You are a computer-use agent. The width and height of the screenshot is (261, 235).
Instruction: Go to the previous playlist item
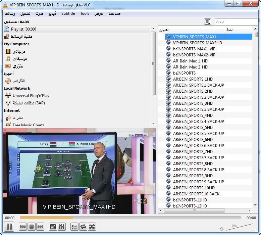[22, 227]
